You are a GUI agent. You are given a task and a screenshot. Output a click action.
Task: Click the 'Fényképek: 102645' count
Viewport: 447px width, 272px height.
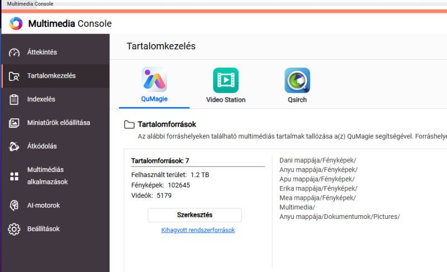point(160,185)
